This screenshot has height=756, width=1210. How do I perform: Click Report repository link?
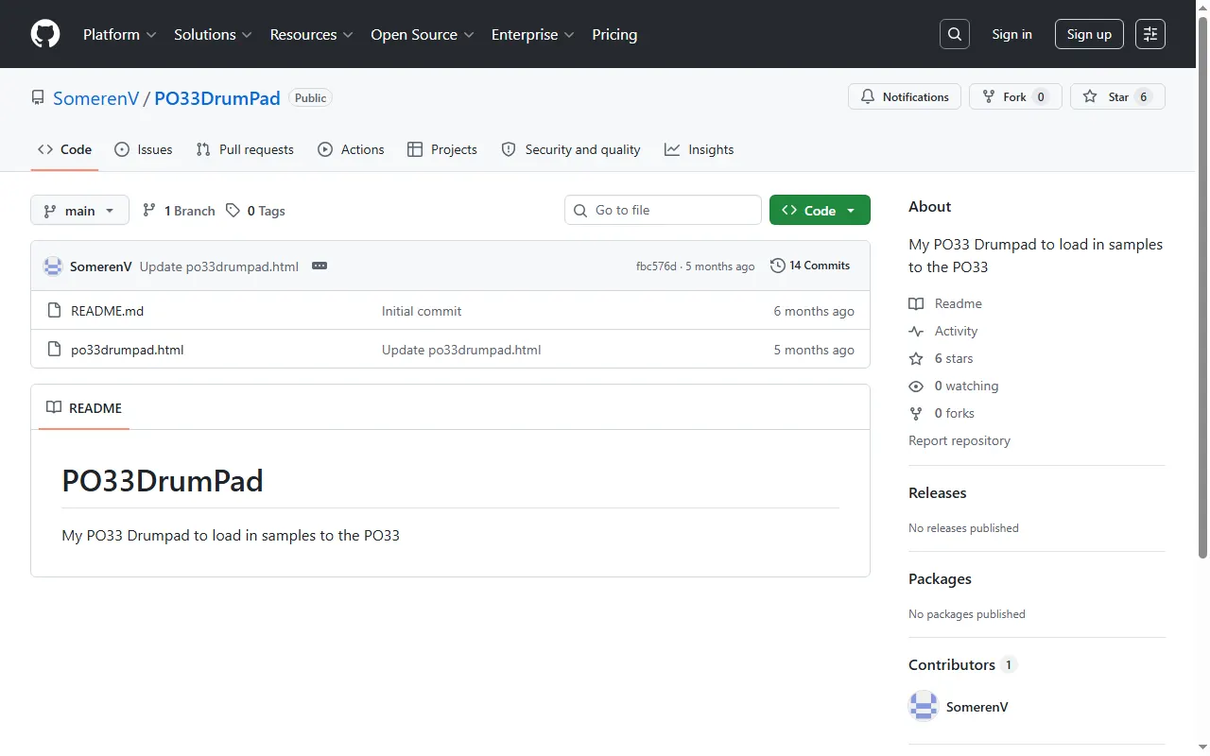(959, 440)
